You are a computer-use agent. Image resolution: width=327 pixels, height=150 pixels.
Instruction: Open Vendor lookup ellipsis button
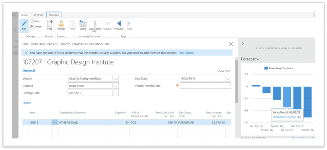point(116,79)
